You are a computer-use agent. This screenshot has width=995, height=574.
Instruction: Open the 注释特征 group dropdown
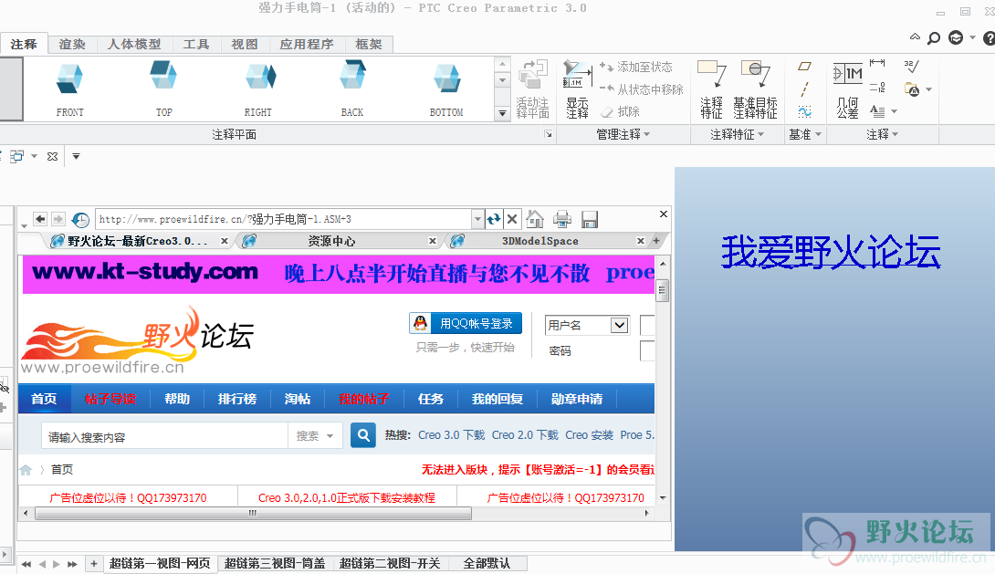pyautogui.click(x=737, y=134)
